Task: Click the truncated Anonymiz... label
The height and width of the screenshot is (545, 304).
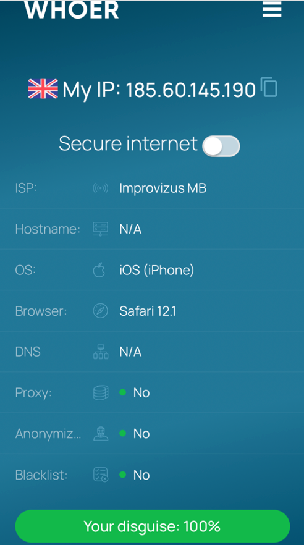Action: tap(48, 434)
